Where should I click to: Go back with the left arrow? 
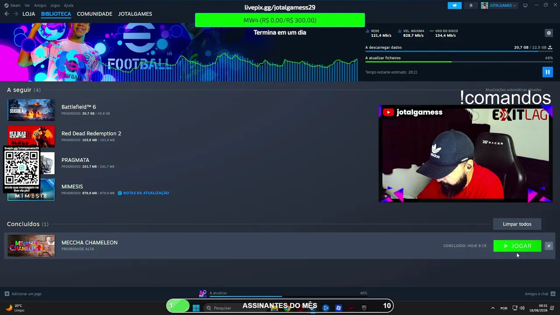pos(7,14)
